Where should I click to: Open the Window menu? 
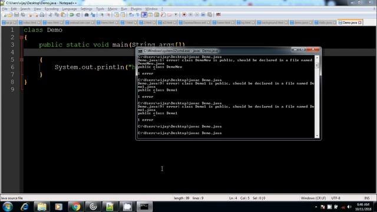(x=151, y=9)
